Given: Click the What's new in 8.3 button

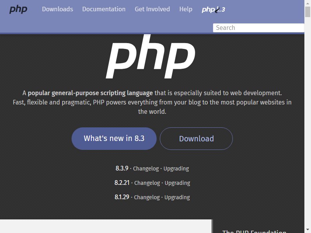Looking at the screenshot, I should point(114,139).
